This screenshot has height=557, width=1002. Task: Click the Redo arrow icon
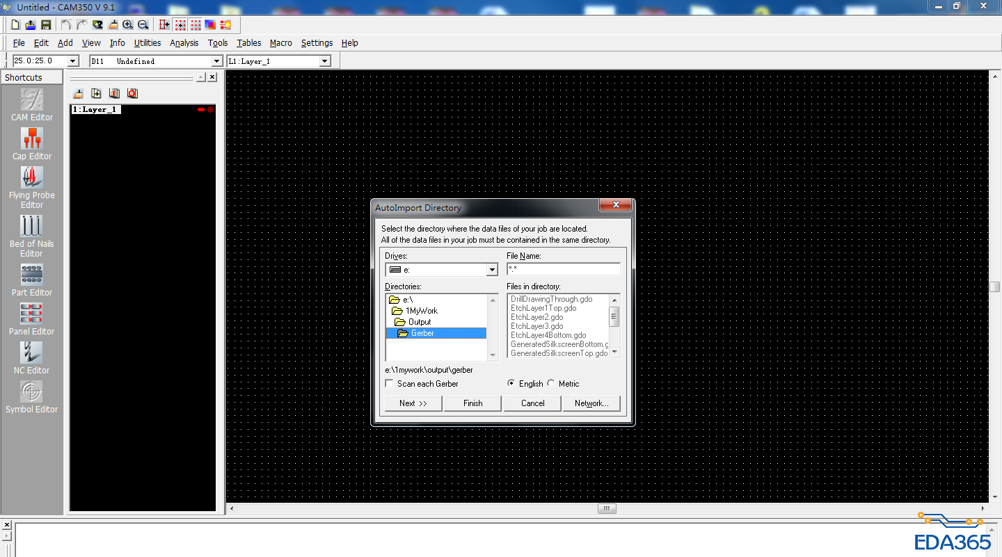click(x=81, y=24)
